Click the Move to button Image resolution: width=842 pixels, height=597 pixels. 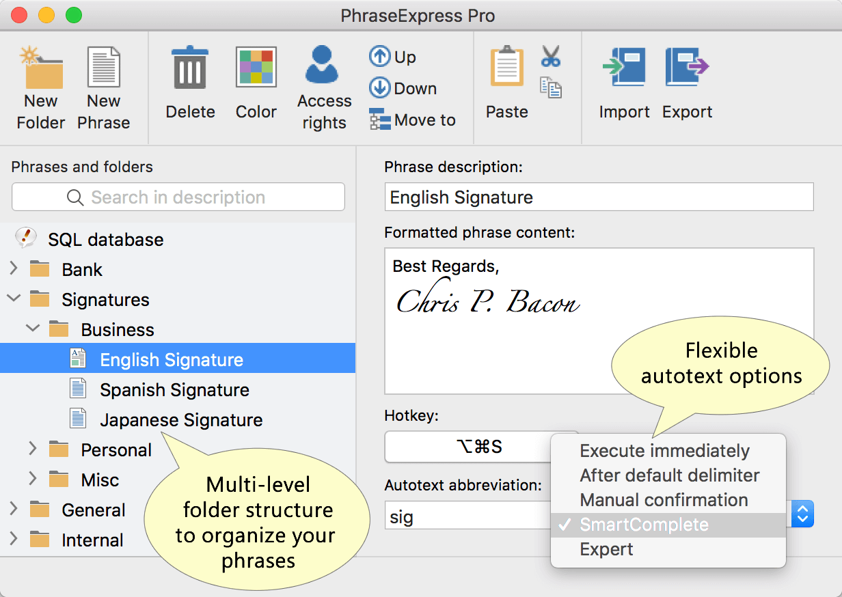(x=412, y=120)
